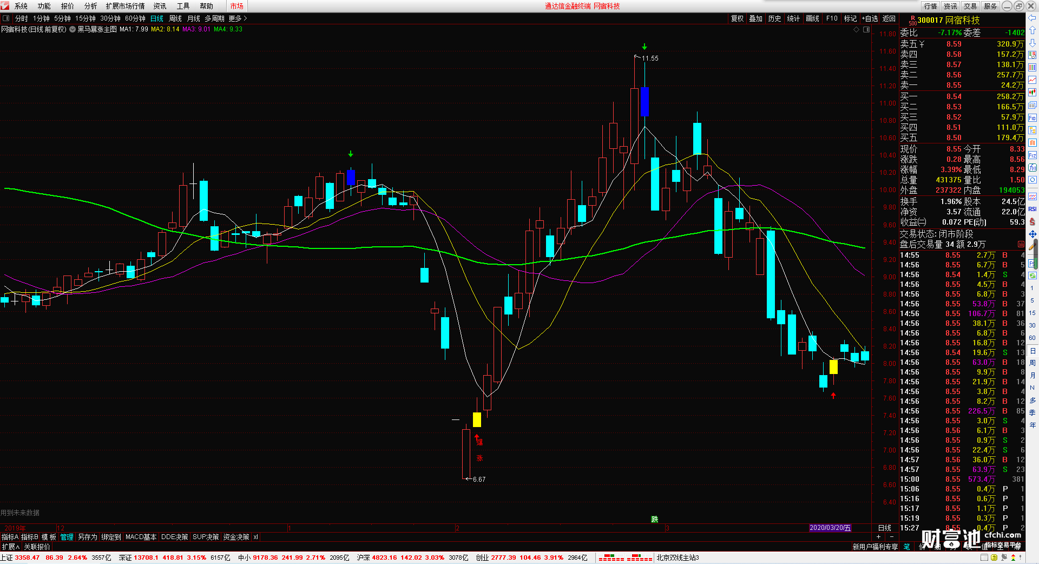
Task: Click the F12 sidebar icon
Action: [x=1033, y=155]
